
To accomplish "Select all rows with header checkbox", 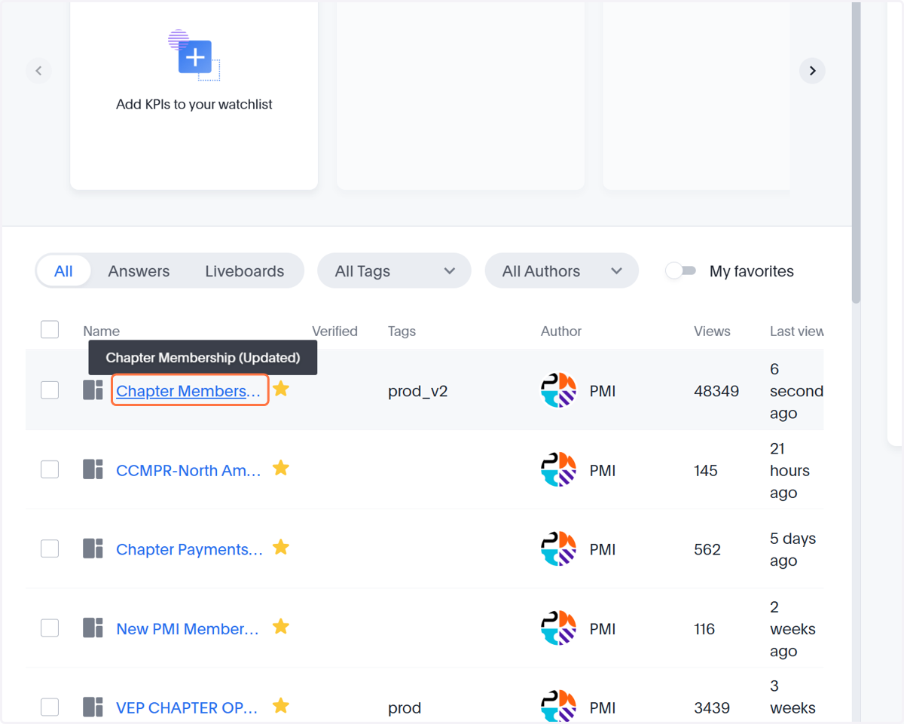I will click(50, 329).
